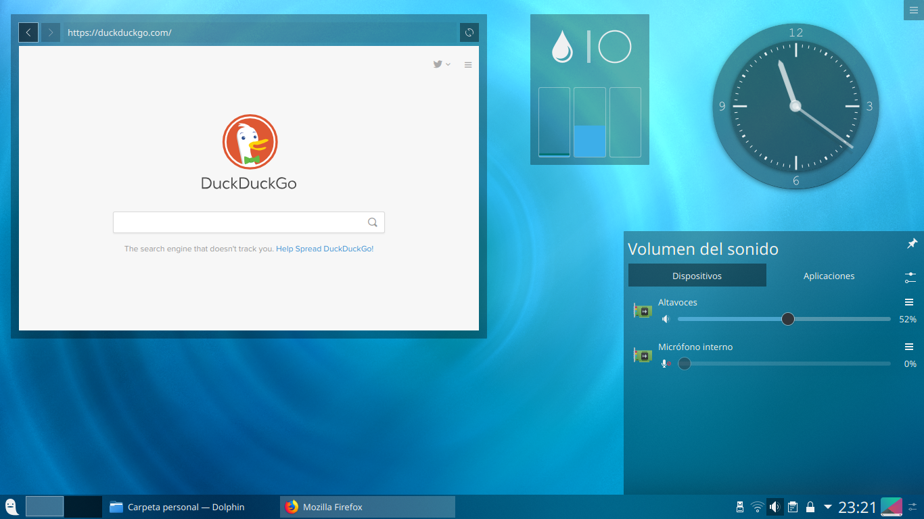This screenshot has height=519, width=924.
Task: Follow the Help Spread DuckDuckGo! link
Action: click(x=325, y=249)
